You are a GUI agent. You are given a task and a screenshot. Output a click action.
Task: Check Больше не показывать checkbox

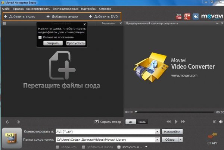click(40, 37)
